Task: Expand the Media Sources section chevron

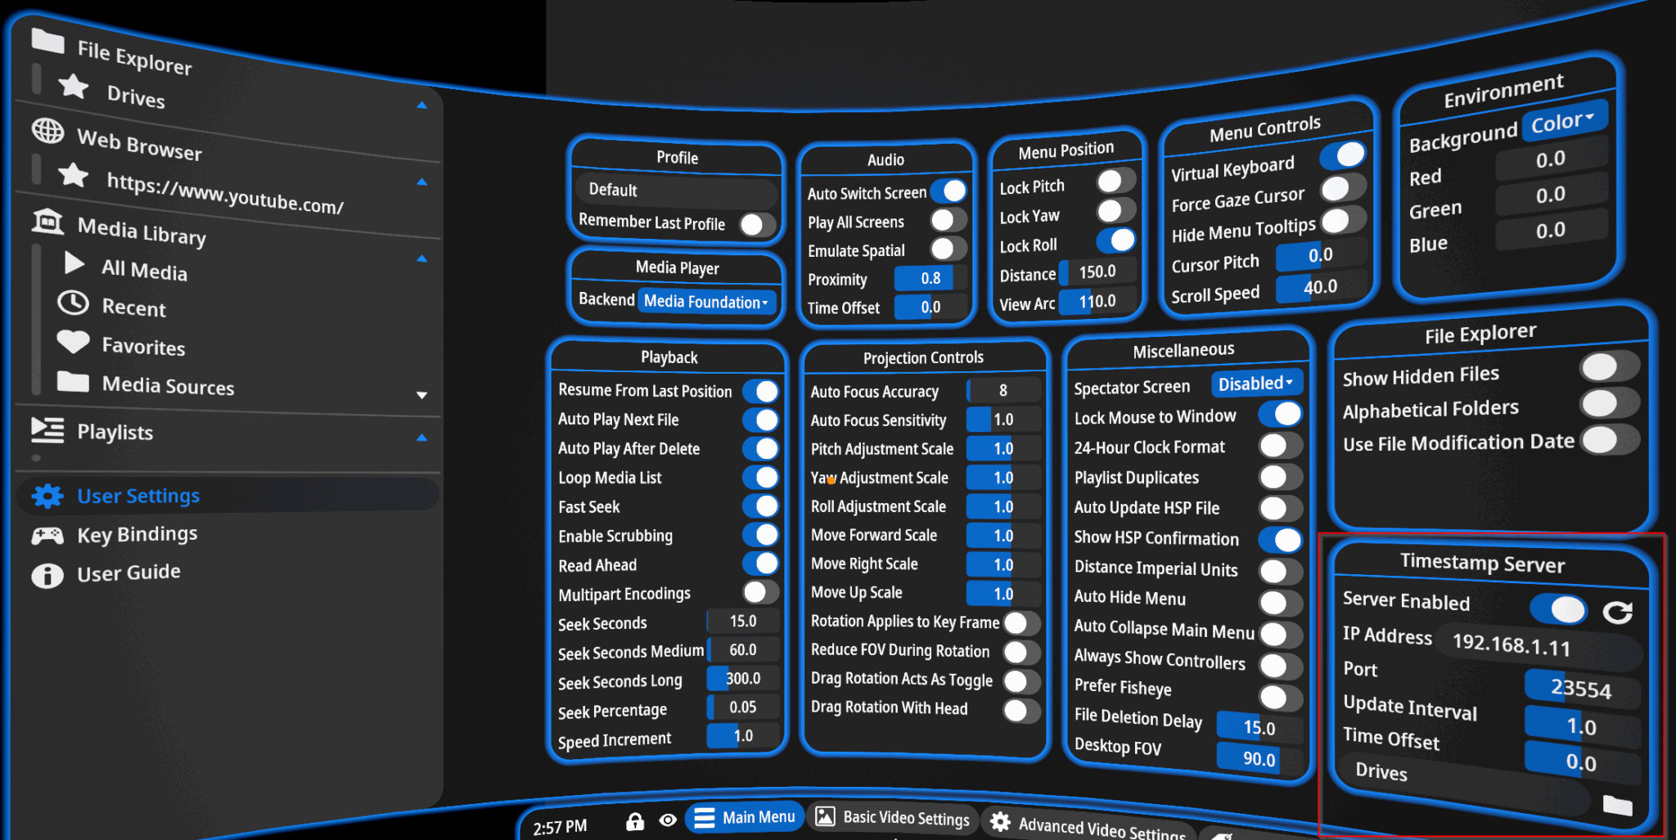Action: 422,394
